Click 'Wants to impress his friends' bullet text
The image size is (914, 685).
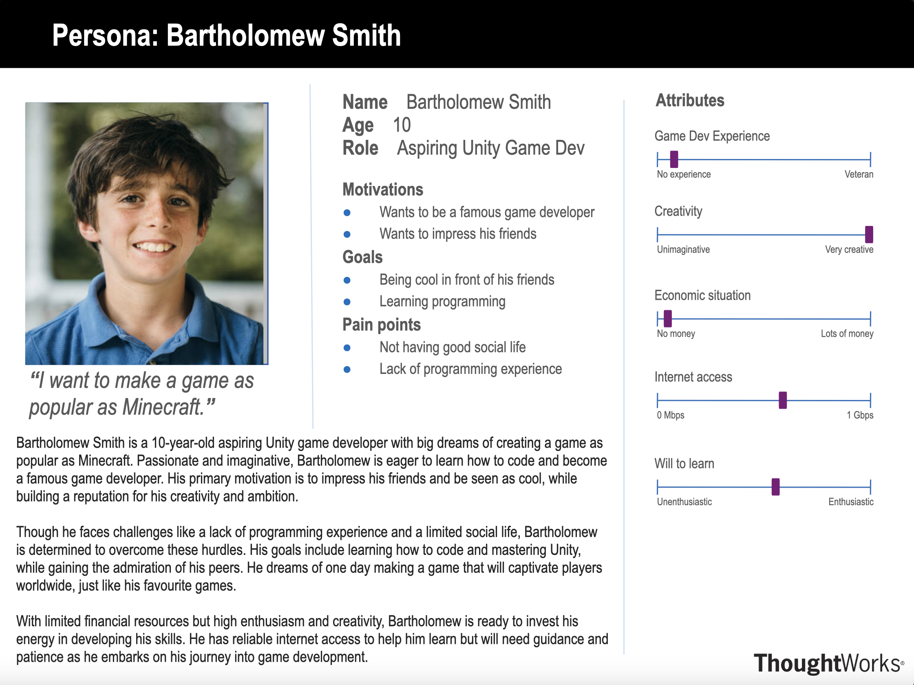point(458,234)
